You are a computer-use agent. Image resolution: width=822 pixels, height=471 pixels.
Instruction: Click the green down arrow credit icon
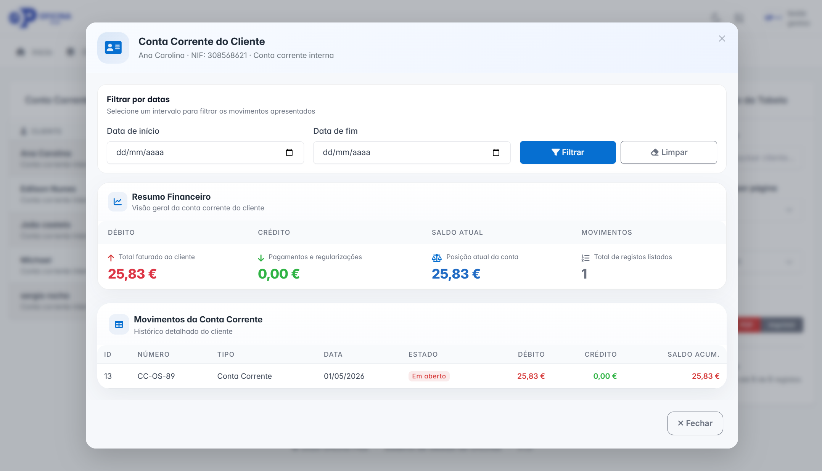tap(261, 258)
